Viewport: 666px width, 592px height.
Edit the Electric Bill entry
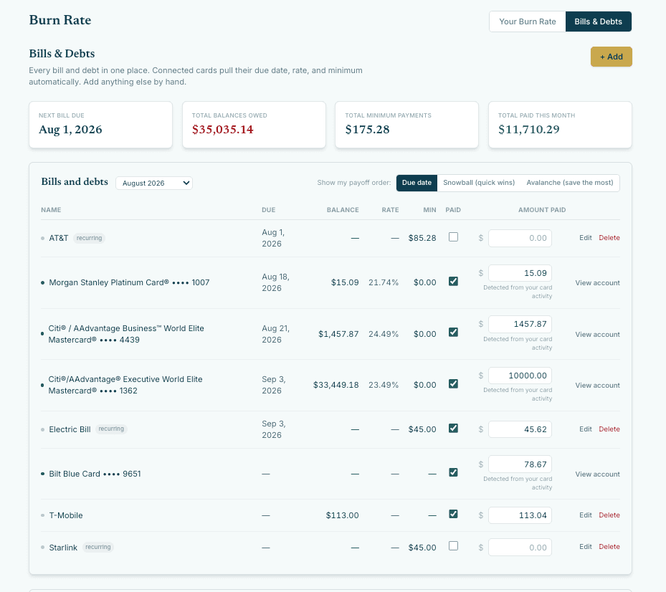coord(585,429)
